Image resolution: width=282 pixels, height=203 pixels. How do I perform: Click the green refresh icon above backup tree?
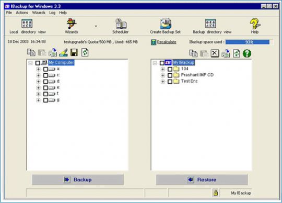(237, 53)
